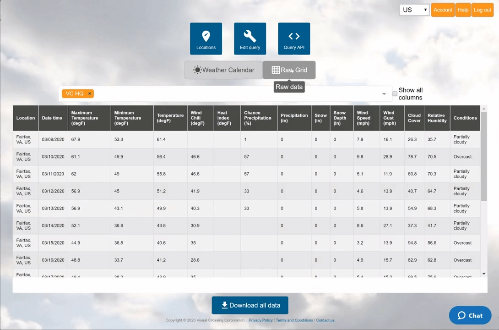Click the Edit query wrench icon
This screenshot has width=499, height=330.
coord(250,36)
